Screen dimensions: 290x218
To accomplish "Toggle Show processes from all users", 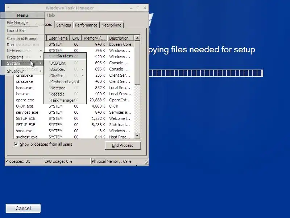I will (x=16, y=144).
